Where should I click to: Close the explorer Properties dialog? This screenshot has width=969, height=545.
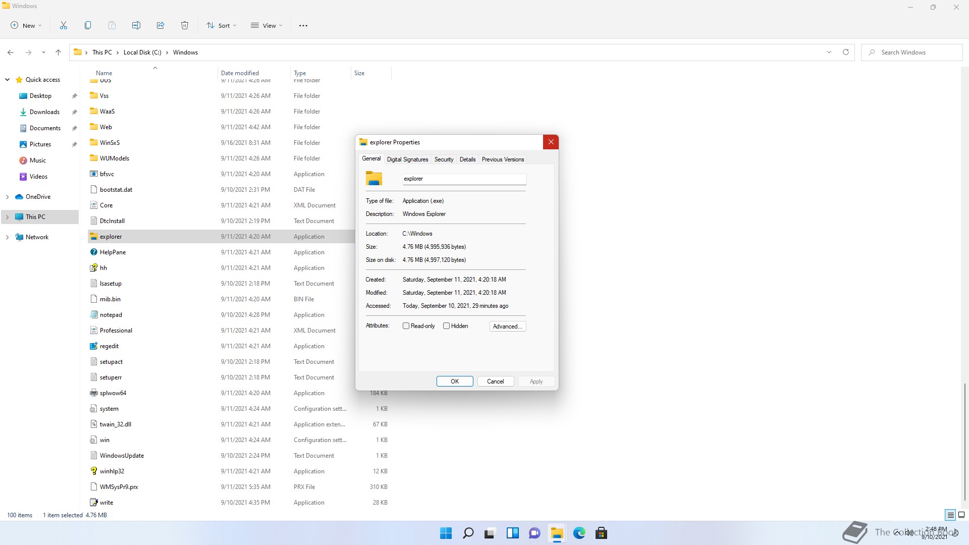click(x=551, y=142)
